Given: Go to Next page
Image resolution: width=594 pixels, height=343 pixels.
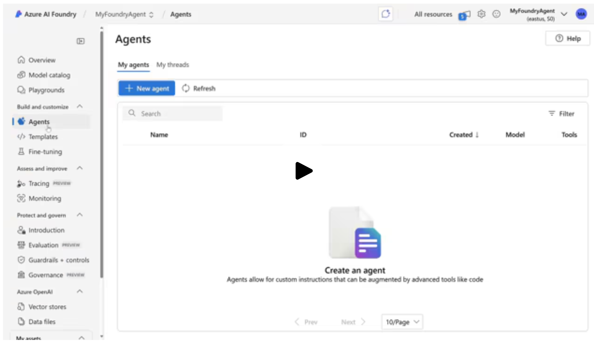Looking at the screenshot, I should pyautogui.click(x=353, y=322).
